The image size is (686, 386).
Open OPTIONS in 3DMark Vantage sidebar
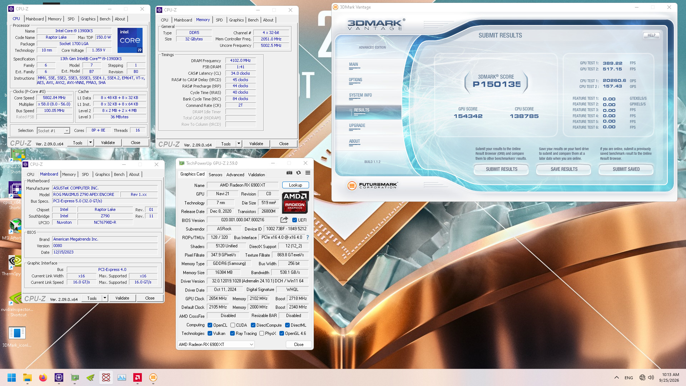(x=356, y=80)
